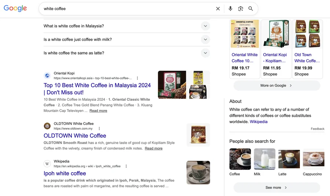Click the yellow coffee bag thumbnail
The image size is (330, 196).
tap(198, 77)
